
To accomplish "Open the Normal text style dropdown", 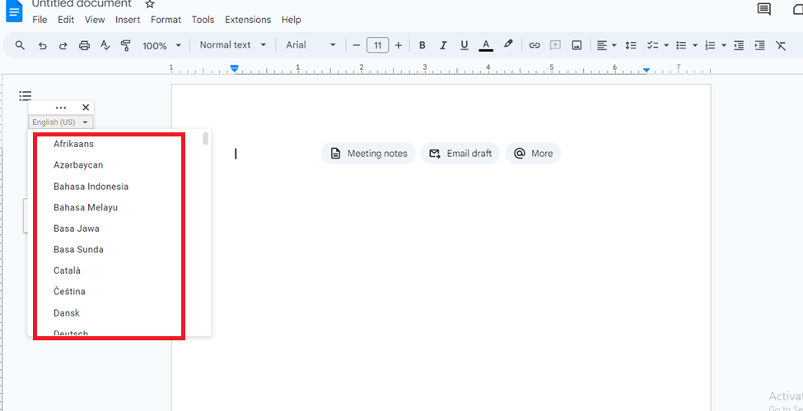I will point(233,45).
